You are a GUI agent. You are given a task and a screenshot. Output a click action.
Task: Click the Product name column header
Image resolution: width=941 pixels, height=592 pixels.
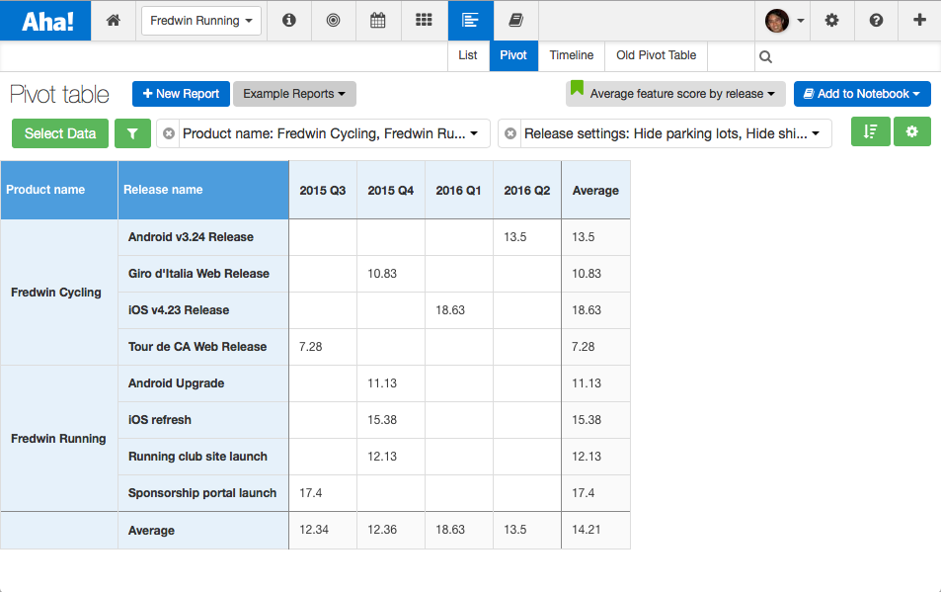(x=59, y=190)
